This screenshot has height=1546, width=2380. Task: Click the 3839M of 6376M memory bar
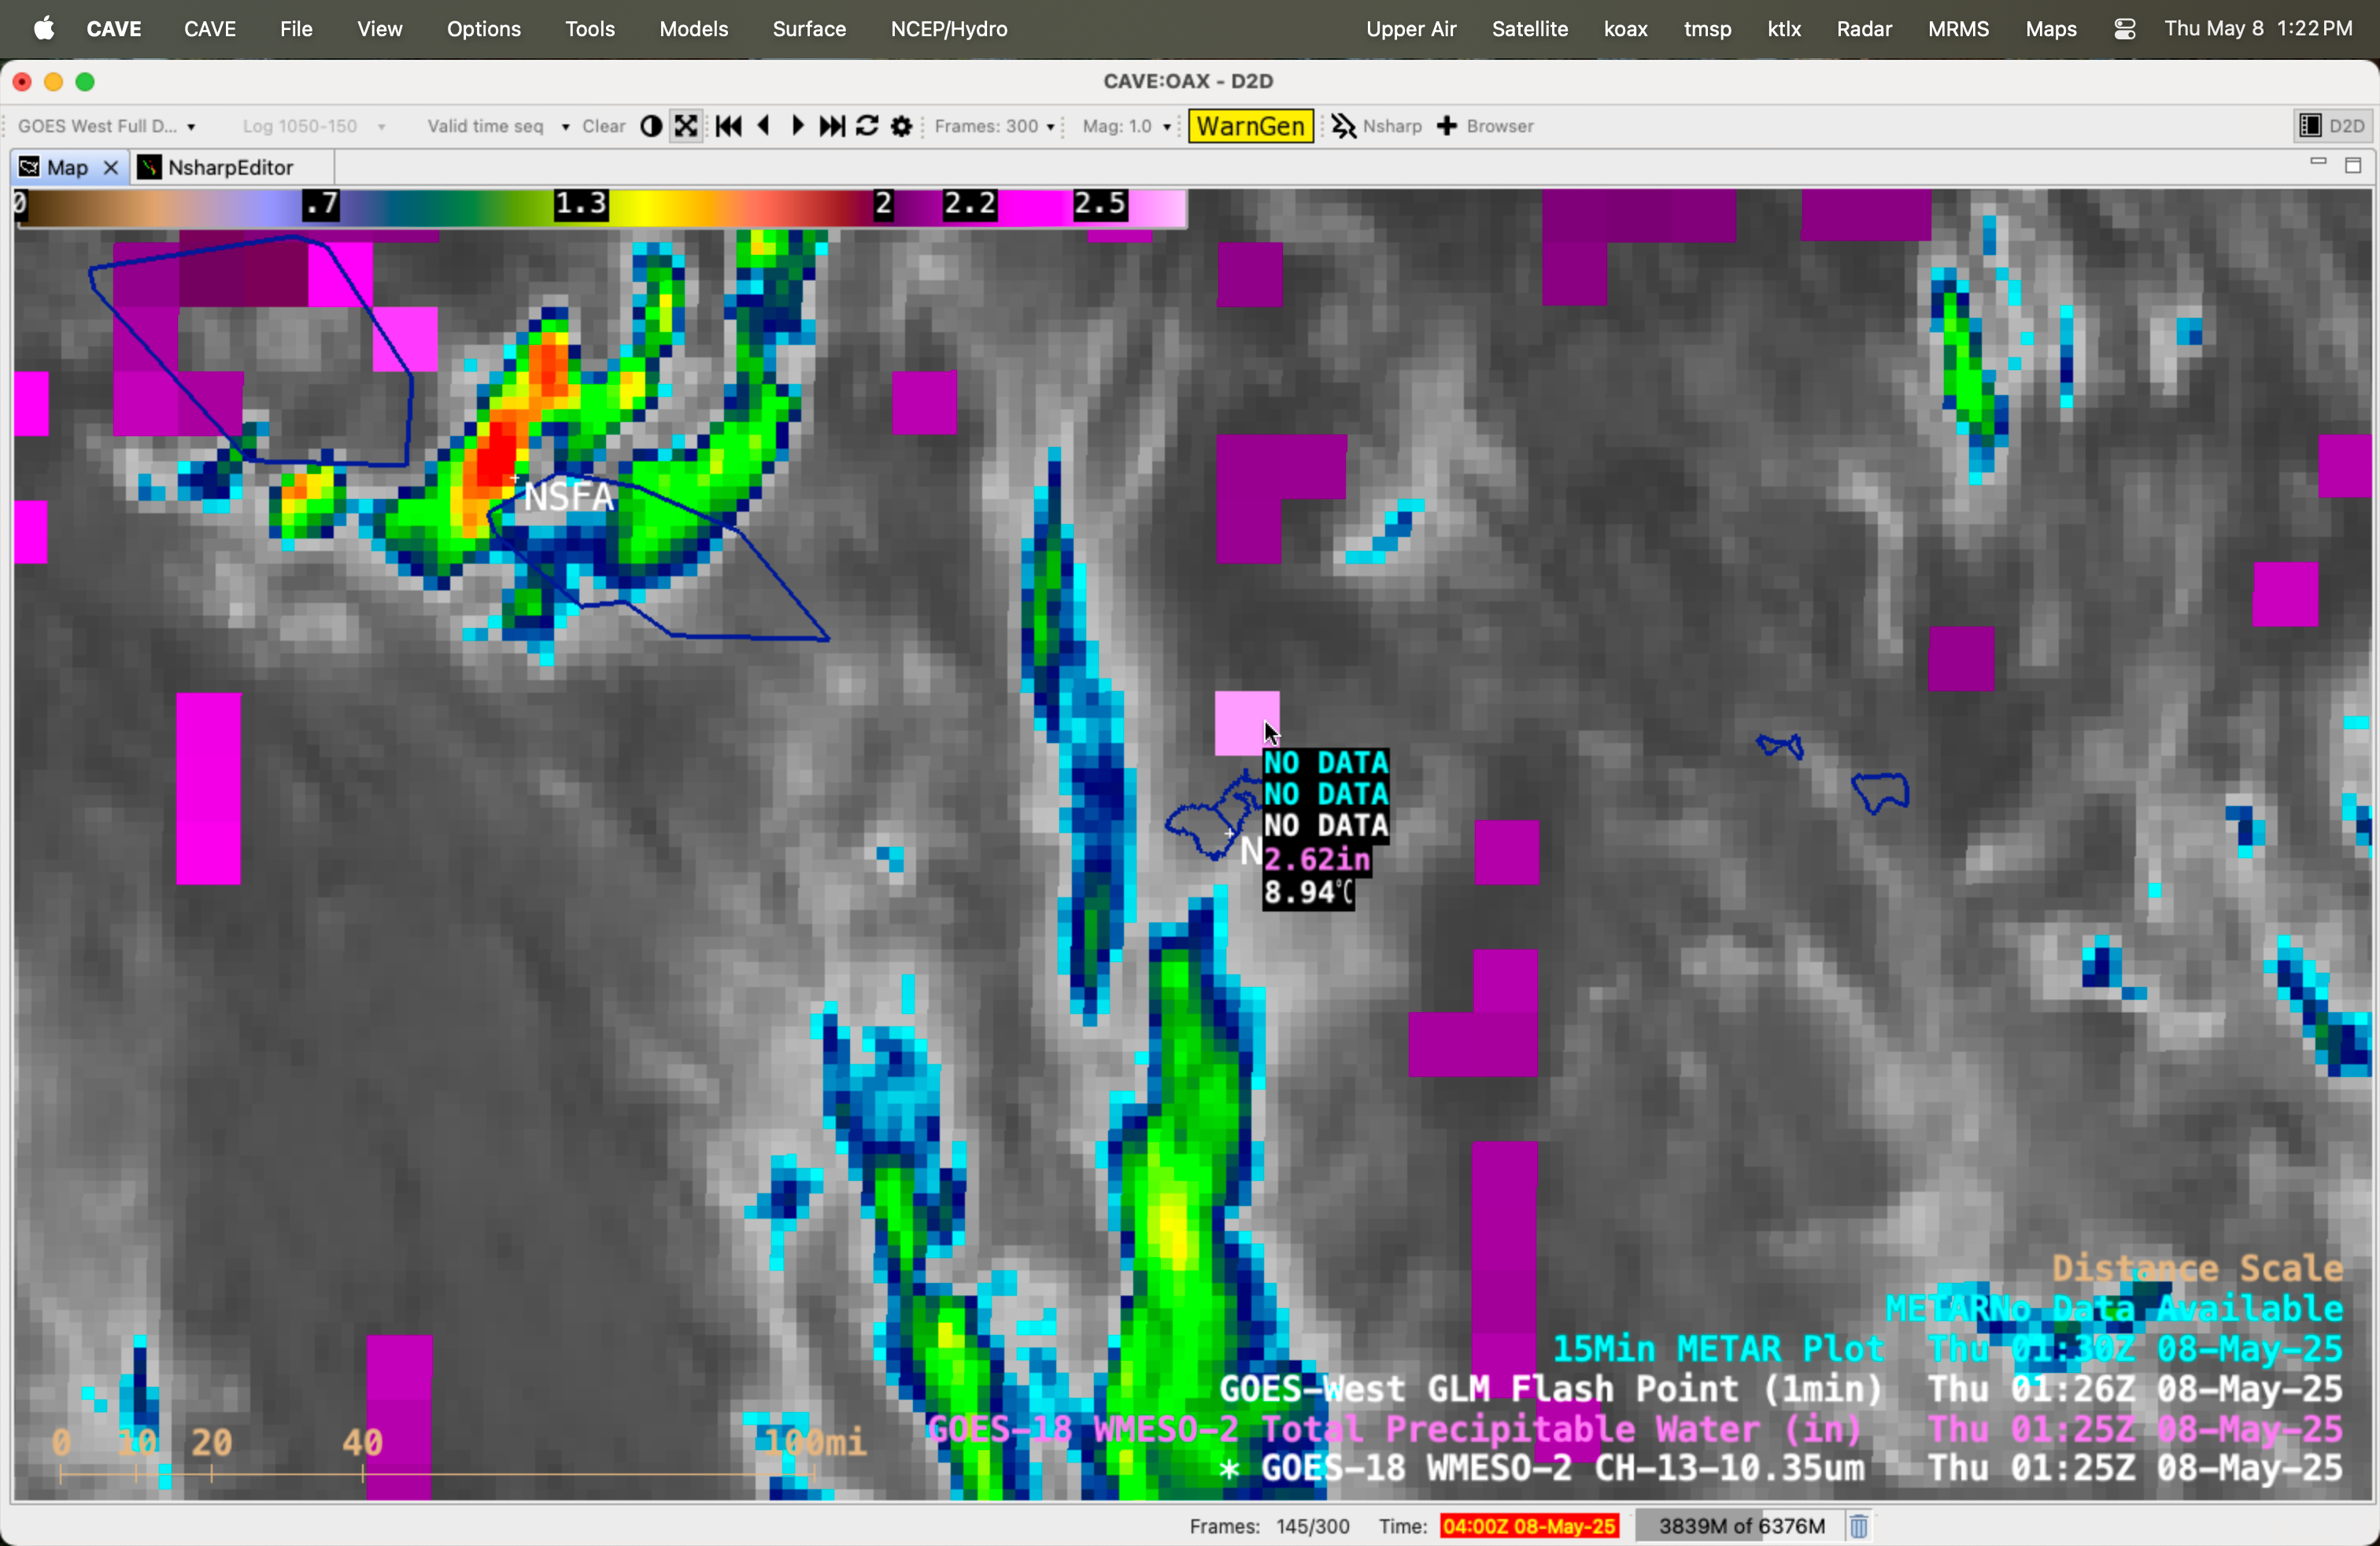pos(1741,1526)
